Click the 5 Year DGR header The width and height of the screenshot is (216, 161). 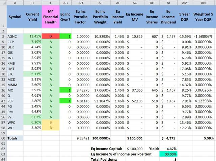[185, 17]
